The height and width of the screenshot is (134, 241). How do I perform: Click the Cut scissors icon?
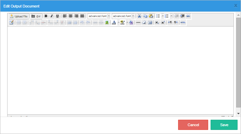point(139,16)
